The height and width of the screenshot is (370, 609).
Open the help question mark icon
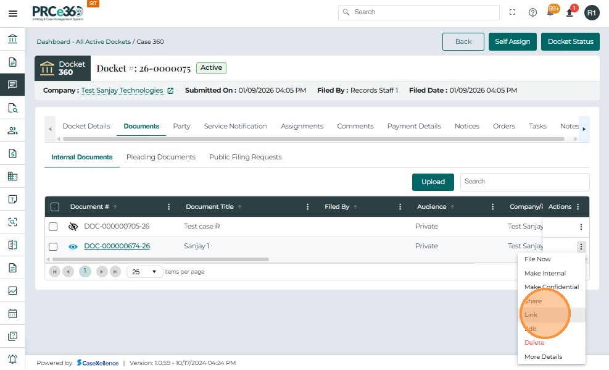pyautogui.click(x=532, y=12)
